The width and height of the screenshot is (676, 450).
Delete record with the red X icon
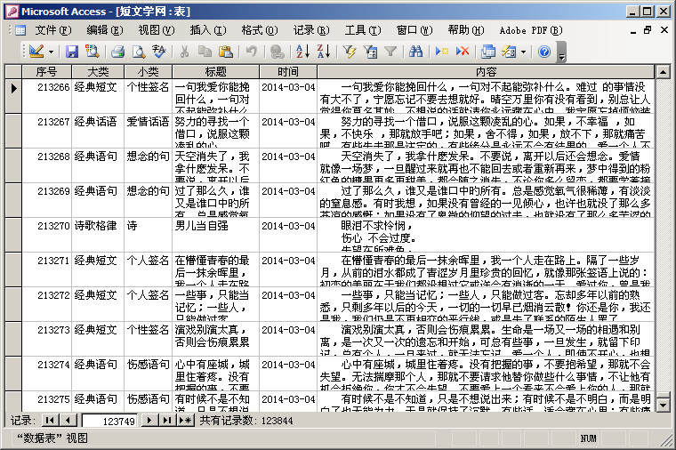pyautogui.click(x=463, y=52)
